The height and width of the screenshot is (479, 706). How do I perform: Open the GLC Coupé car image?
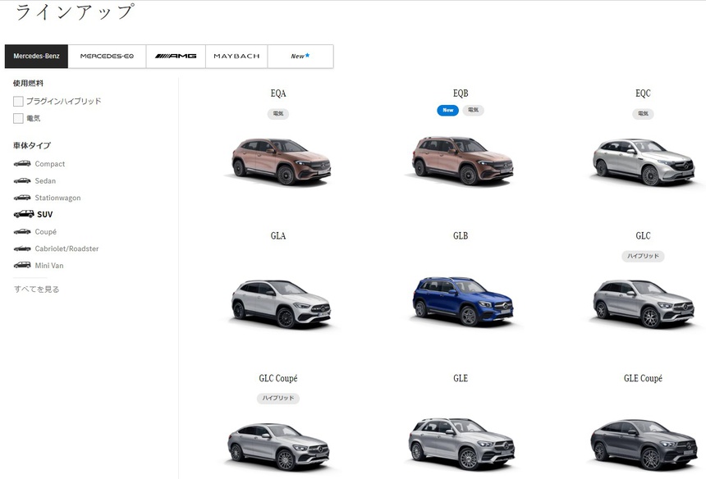pos(279,446)
